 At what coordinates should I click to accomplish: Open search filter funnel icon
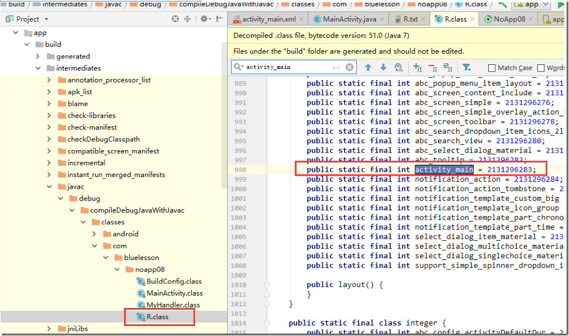pos(466,67)
